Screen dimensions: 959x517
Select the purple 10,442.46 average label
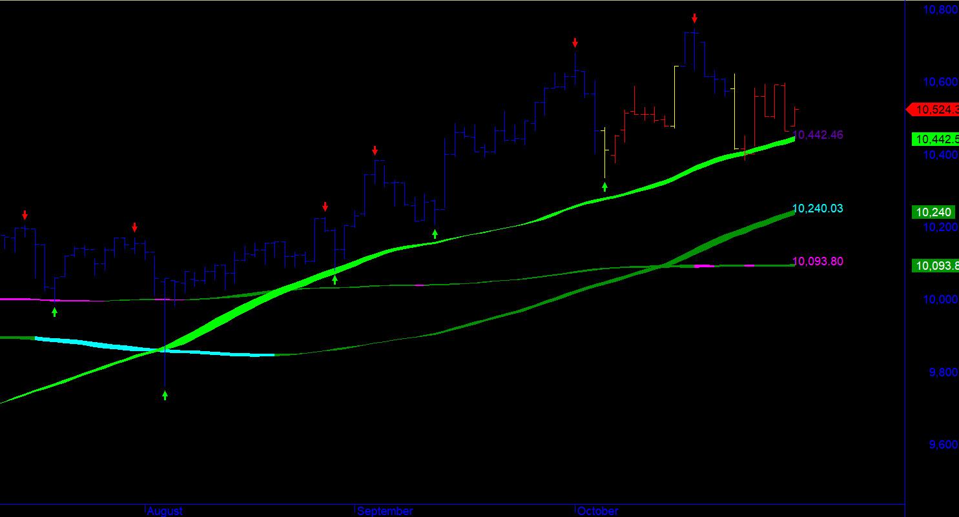click(x=818, y=135)
